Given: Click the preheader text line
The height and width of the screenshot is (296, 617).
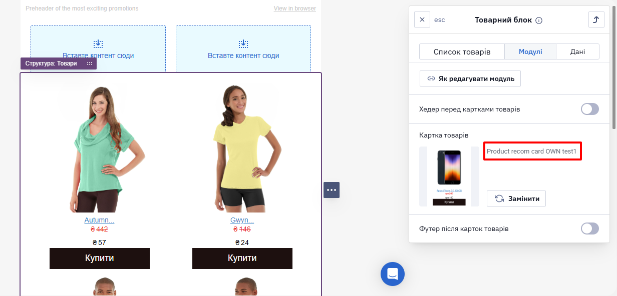Looking at the screenshot, I should 82,8.
